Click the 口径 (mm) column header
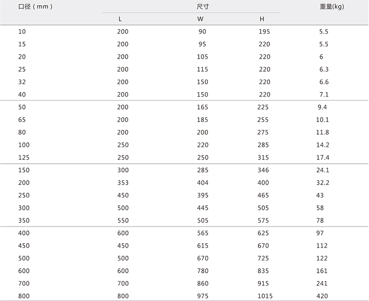This screenshot has width=369, height=301. [36, 6]
